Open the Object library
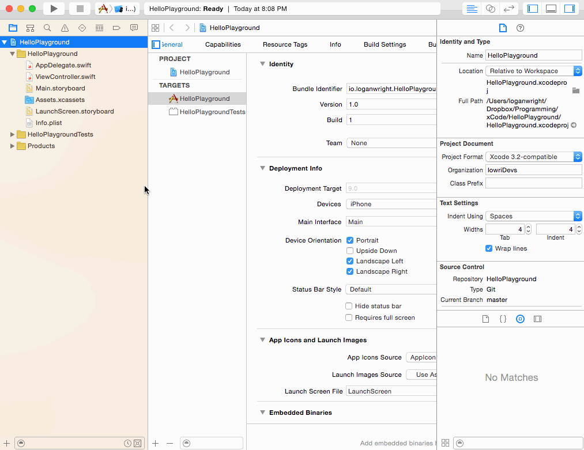The image size is (584, 450). click(x=521, y=319)
